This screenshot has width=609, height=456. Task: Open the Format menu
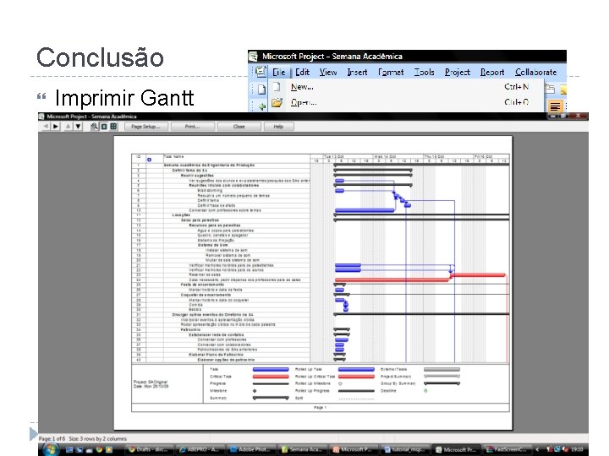pyautogui.click(x=391, y=72)
